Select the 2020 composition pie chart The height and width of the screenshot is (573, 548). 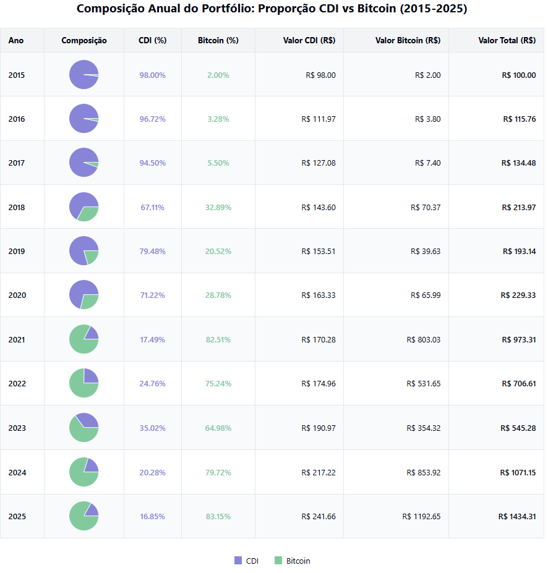83,295
